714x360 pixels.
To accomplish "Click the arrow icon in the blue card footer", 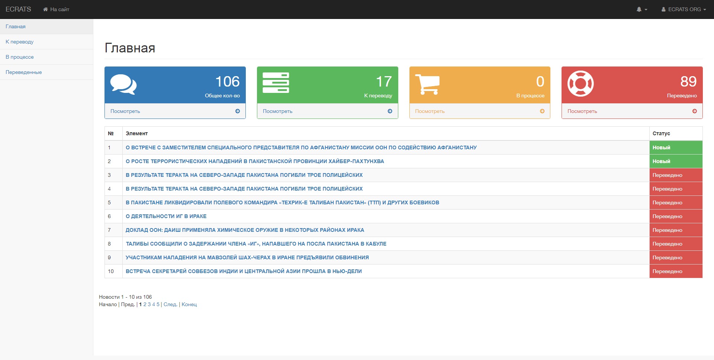I will (x=238, y=111).
